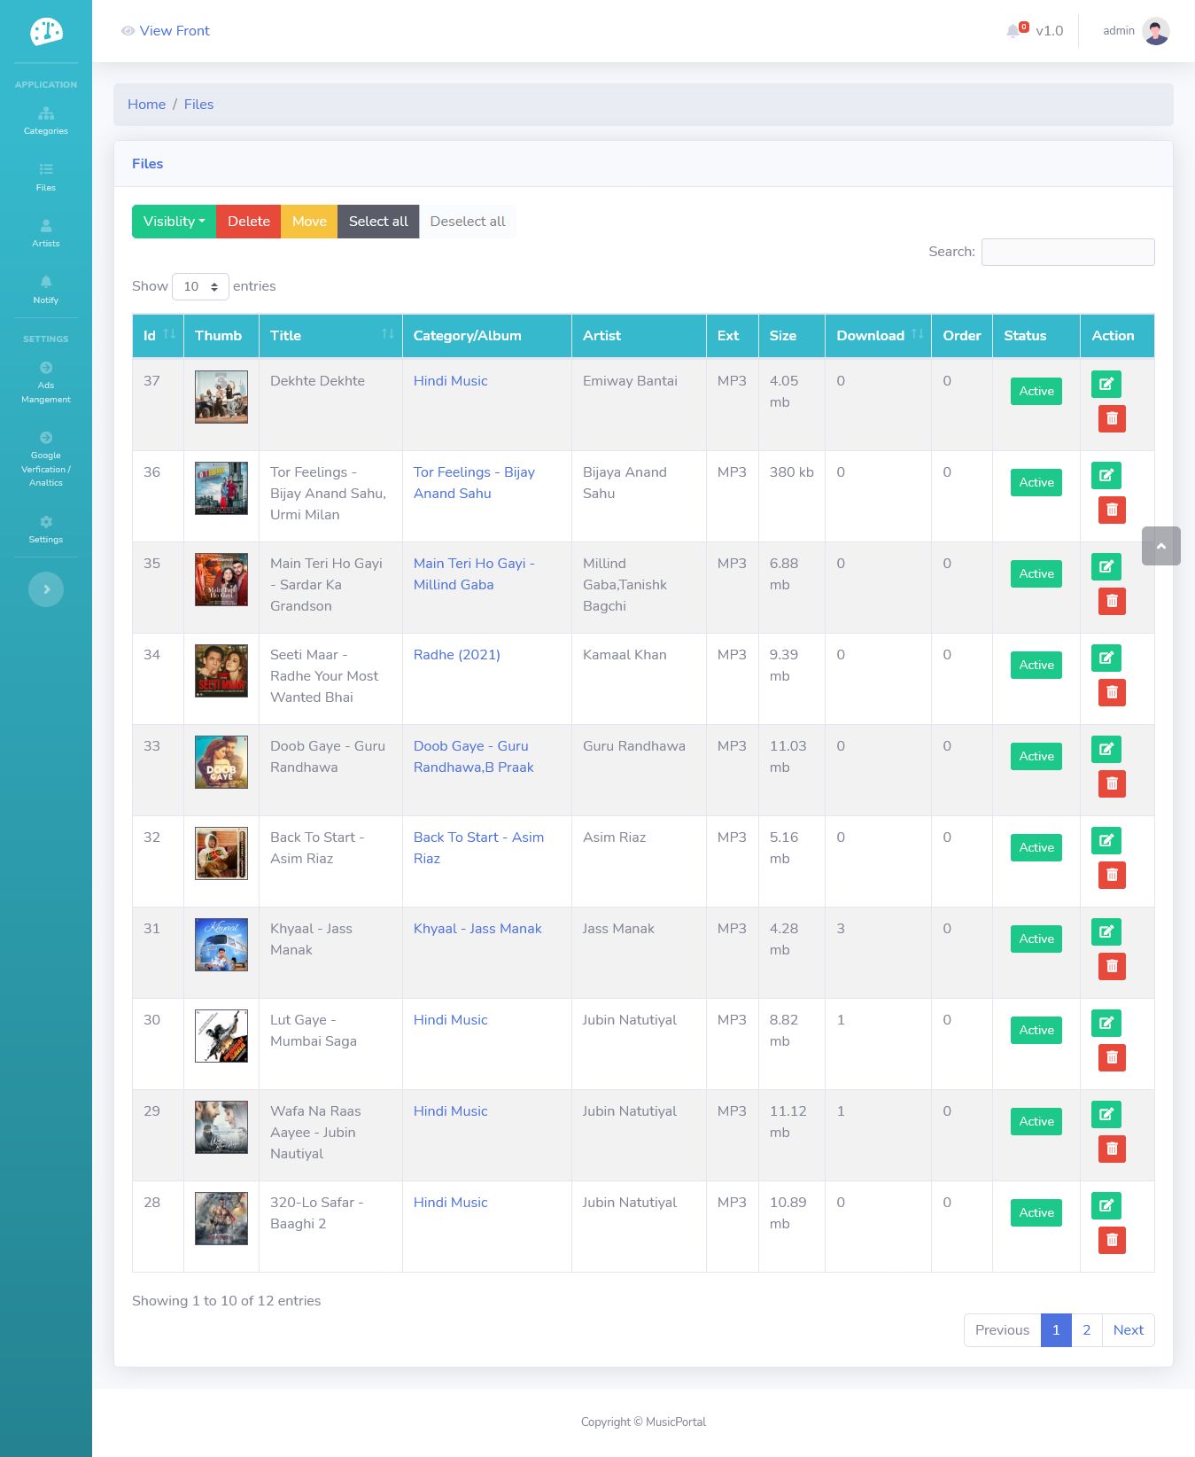
Task: Delete the Seeti Maar file
Action: click(1112, 692)
